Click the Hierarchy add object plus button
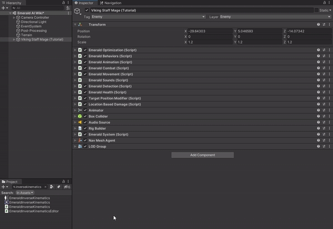 [3, 8]
